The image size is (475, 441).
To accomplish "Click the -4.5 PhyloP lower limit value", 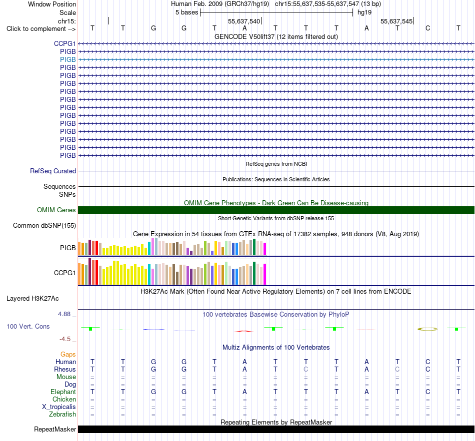I will click(65, 339).
